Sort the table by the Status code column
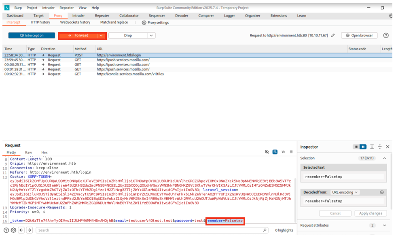This screenshot has width=396, height=238. pyautogui.click(x=364, y=49)
